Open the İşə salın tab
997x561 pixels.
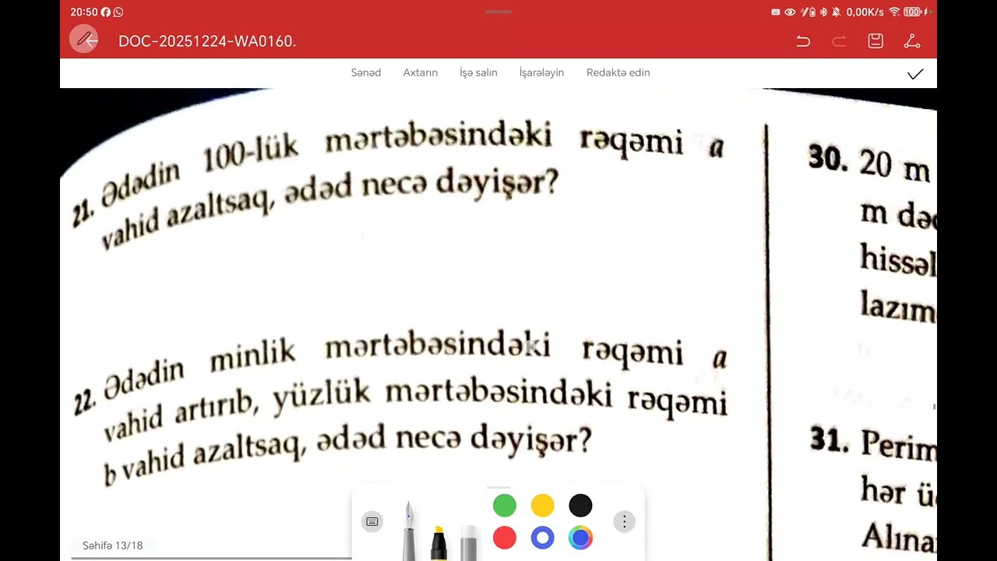click(x=478, y=72)
